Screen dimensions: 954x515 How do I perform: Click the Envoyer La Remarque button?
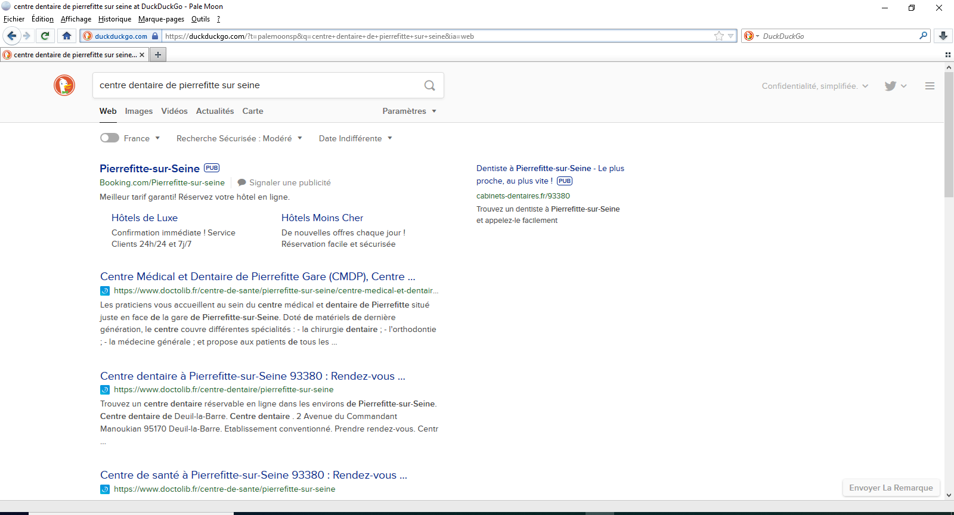pyautogui.click(x=891, y=488)
